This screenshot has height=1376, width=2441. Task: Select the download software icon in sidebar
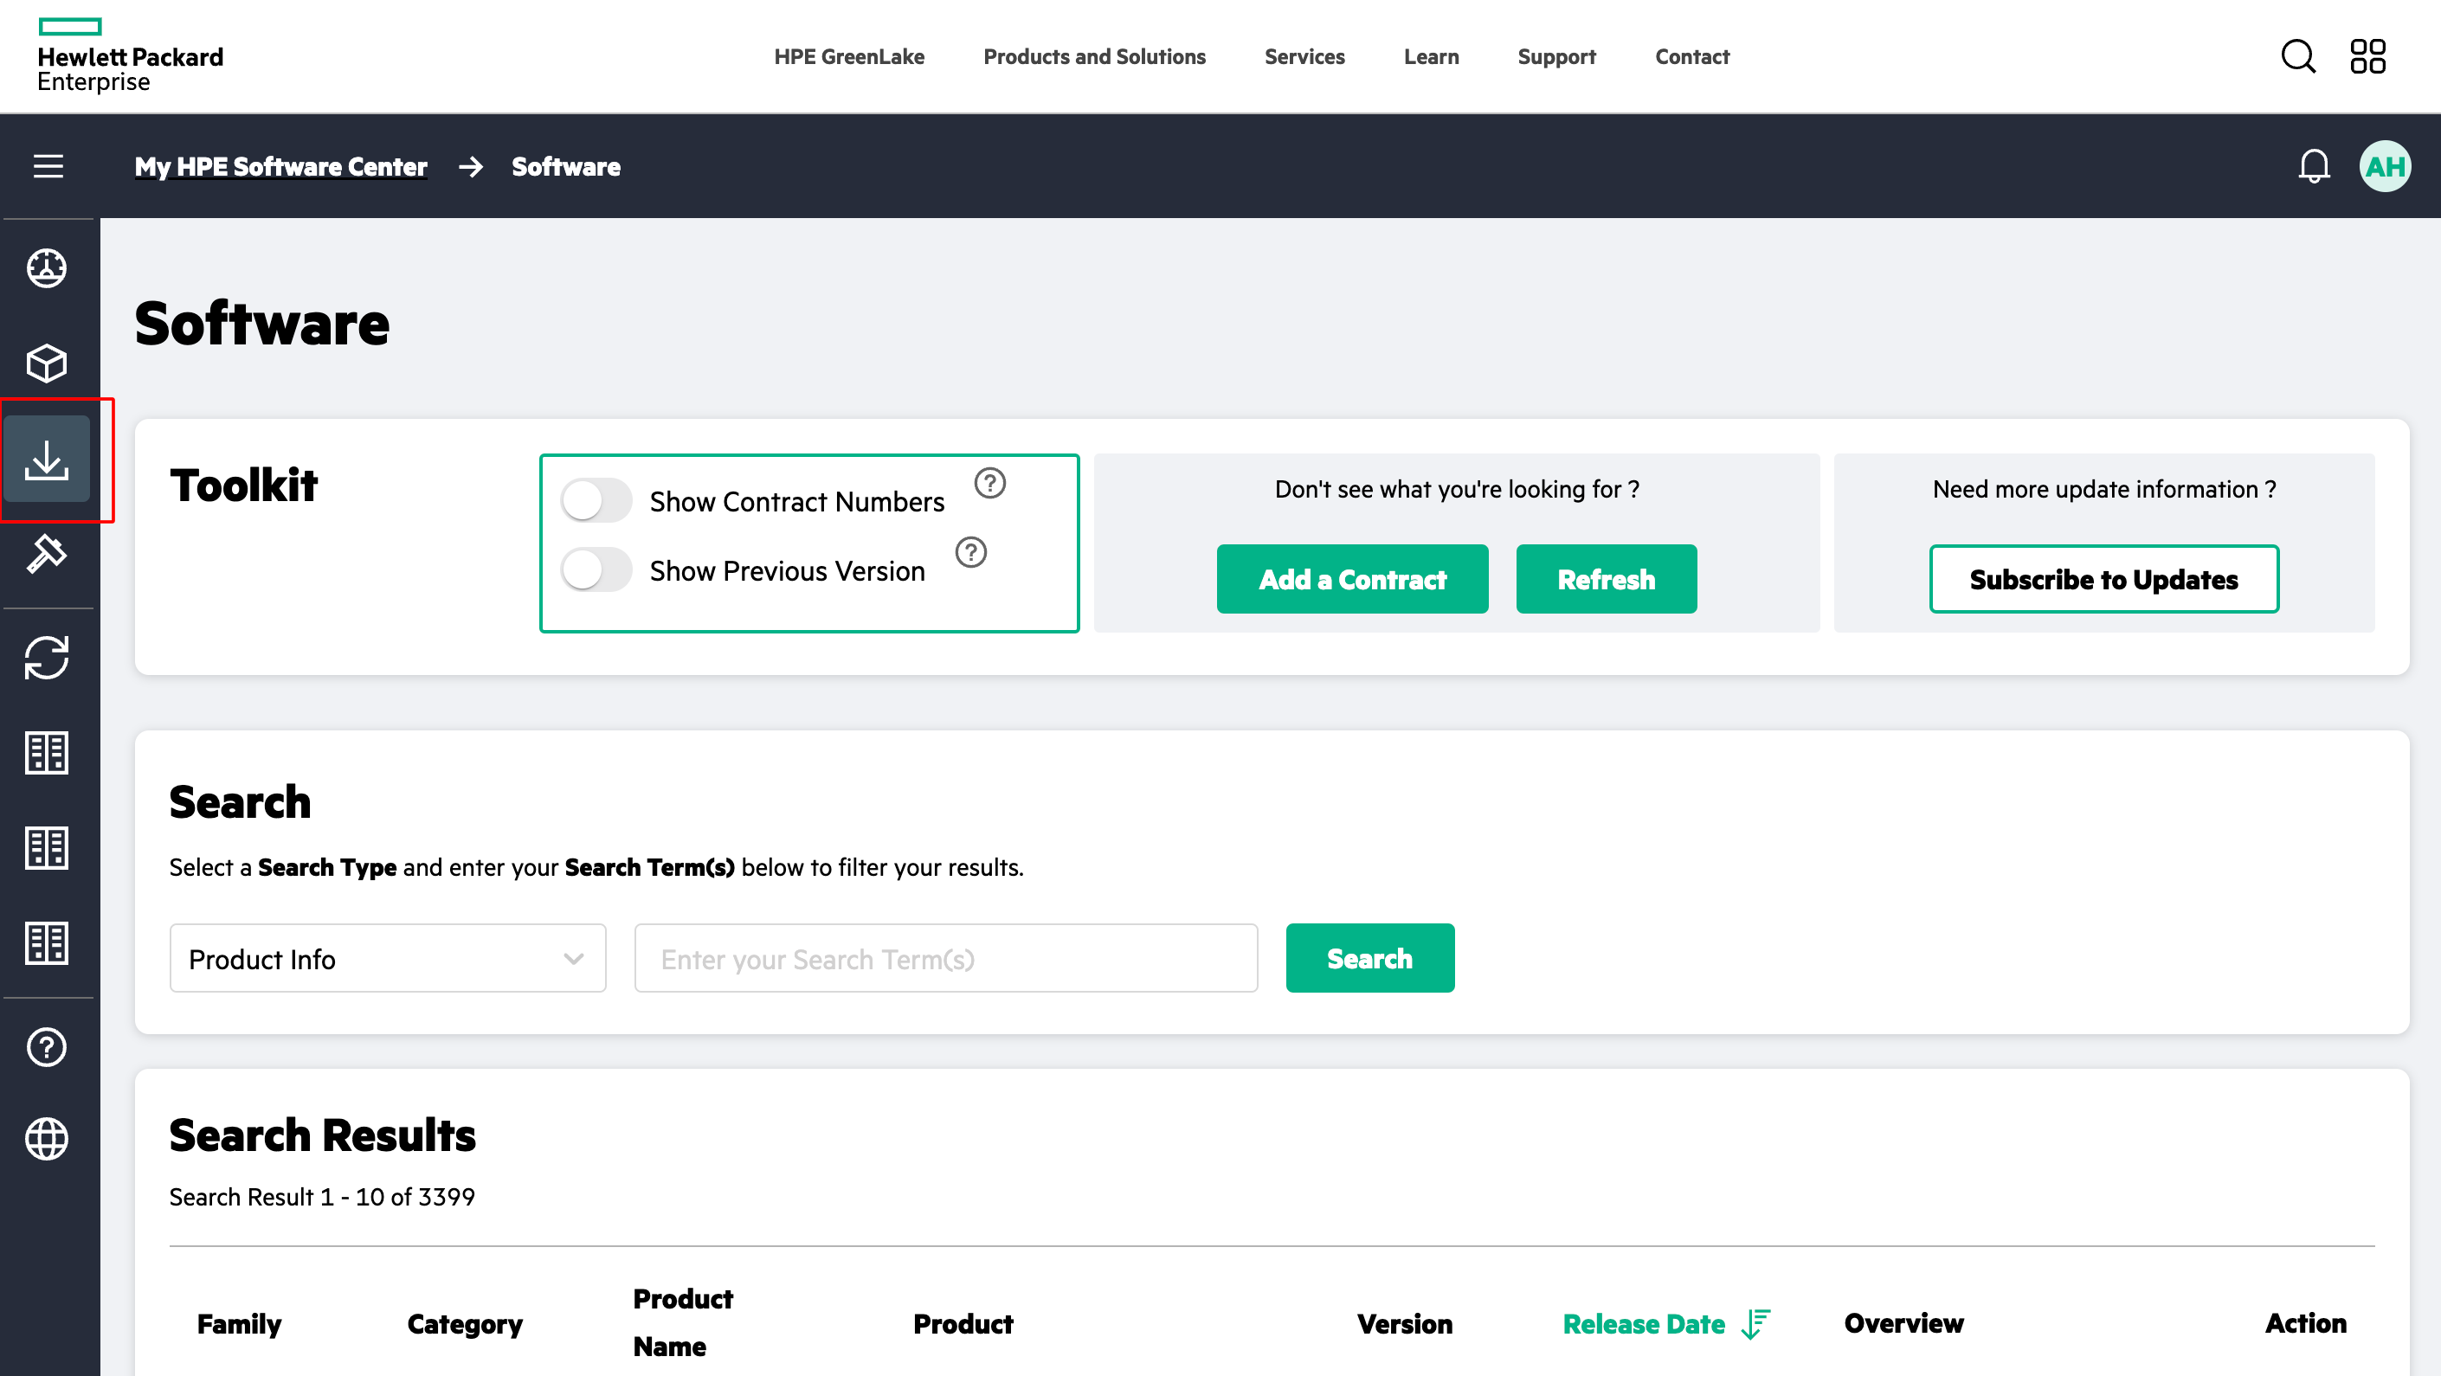pos(47,460)
